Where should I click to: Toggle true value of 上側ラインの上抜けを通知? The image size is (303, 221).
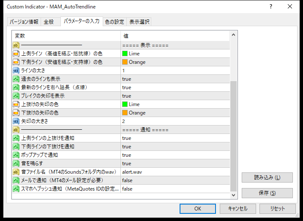pos(127,138)
